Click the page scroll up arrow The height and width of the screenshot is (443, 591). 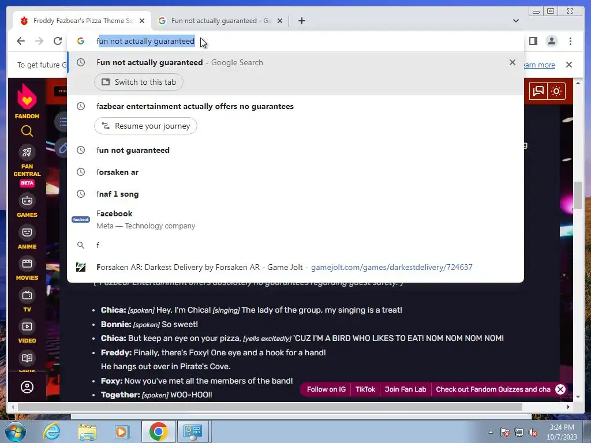pyautogui.click(x=578, y=82)
